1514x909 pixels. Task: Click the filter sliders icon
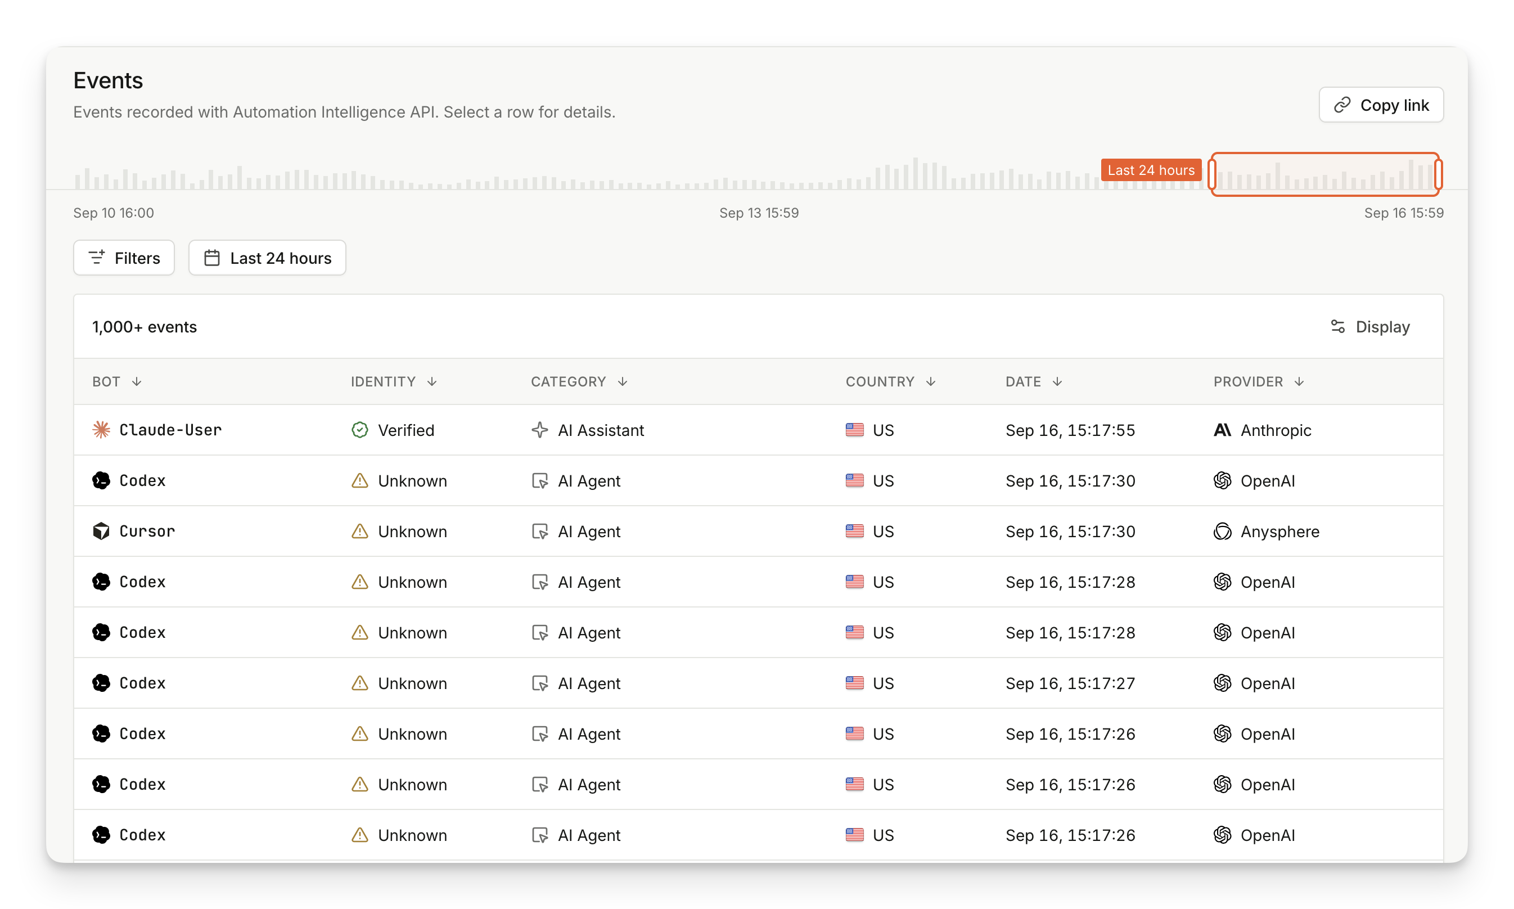click(x=97, y=258)
